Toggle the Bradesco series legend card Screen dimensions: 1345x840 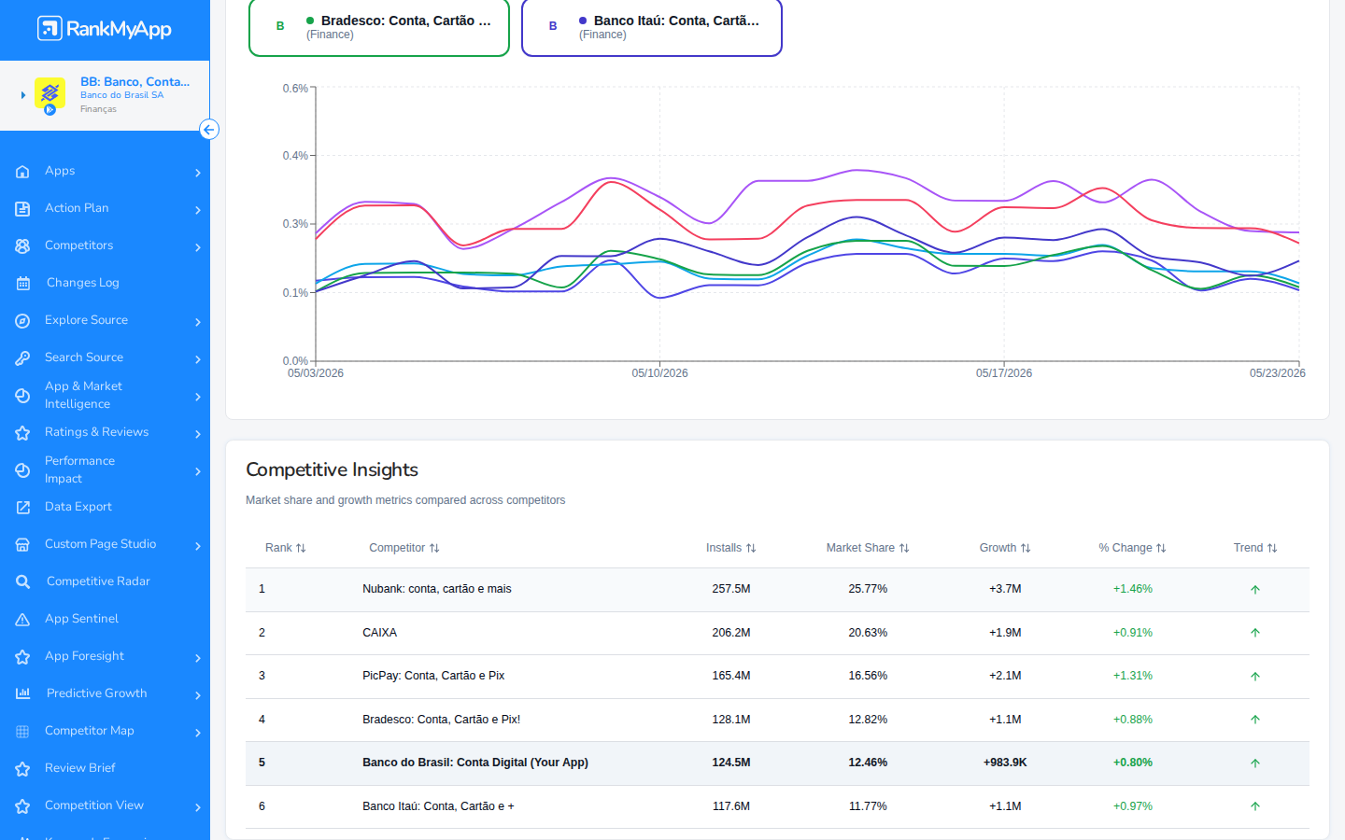click(379, 27)
